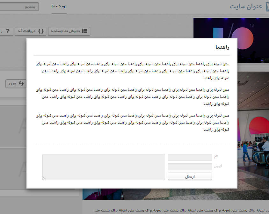Click the refresh icon inside the مرور button
This screenshot has width=269, height=214.
pos(21,83)
